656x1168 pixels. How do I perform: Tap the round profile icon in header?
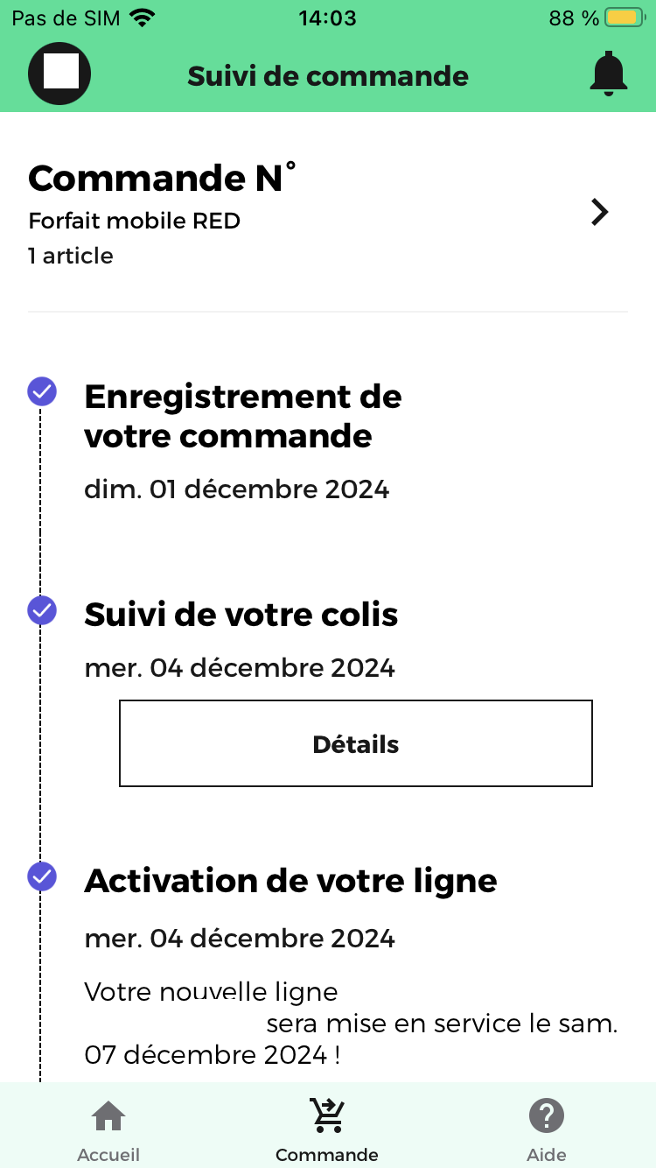click(x=59, y=74)
